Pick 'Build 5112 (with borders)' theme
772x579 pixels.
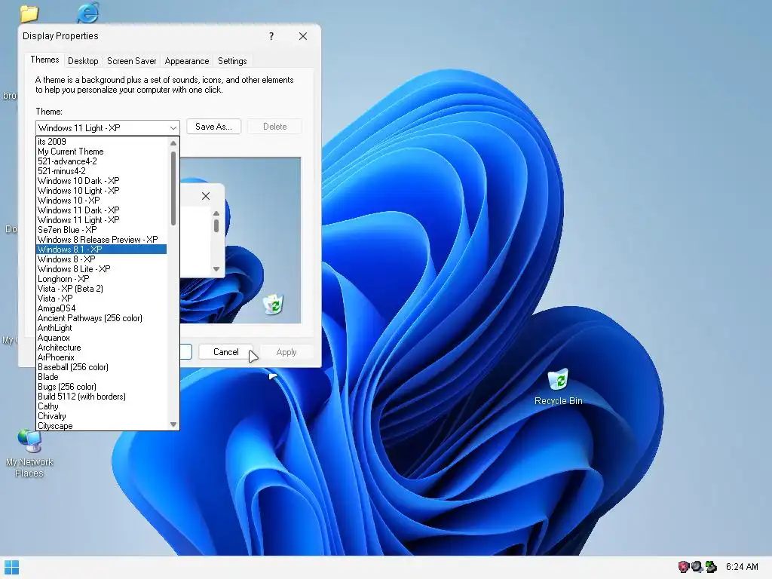click(x=102, y=397)
